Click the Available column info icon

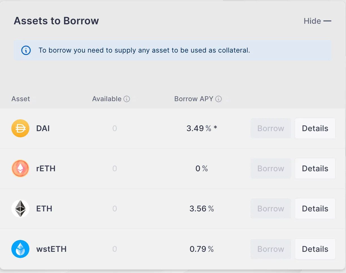(127, 99)
